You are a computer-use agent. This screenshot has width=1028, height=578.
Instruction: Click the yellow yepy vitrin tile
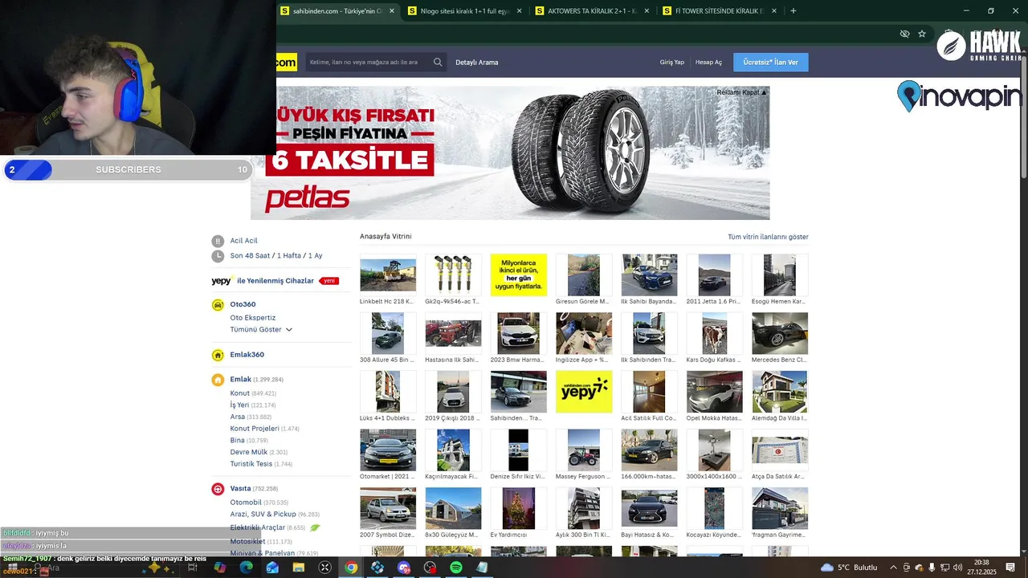pyautogui.click(x=584, y=392)
